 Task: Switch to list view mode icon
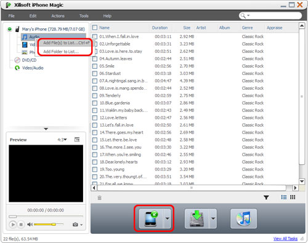pyautogui.click(x=284, y=197)
